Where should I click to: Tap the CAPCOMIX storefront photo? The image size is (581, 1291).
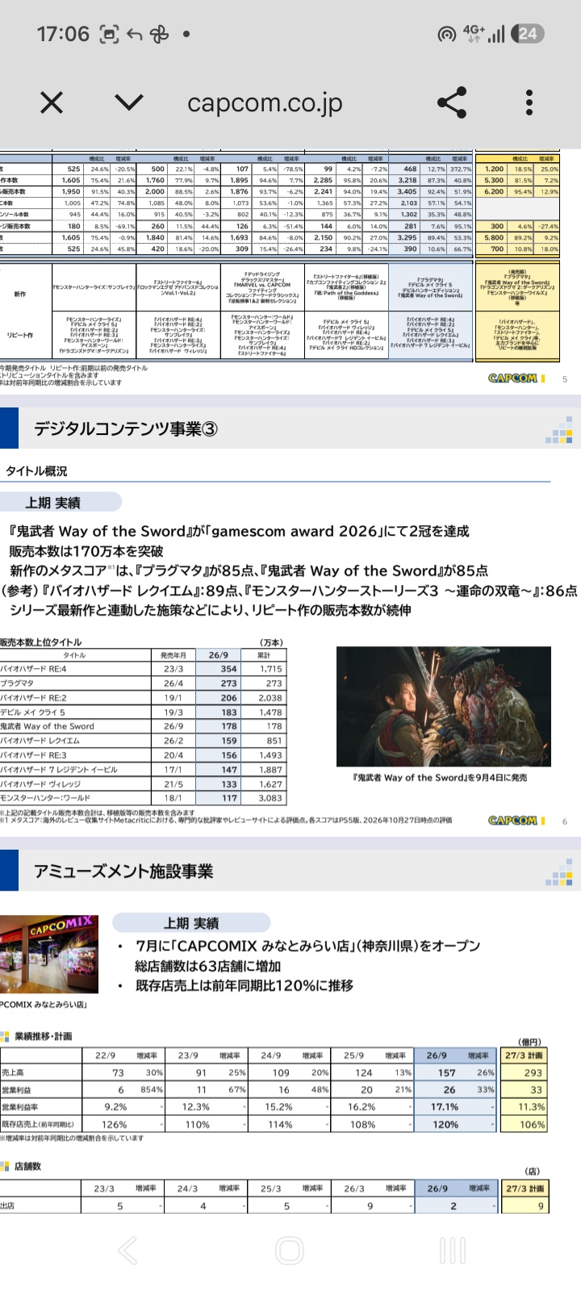49,955
